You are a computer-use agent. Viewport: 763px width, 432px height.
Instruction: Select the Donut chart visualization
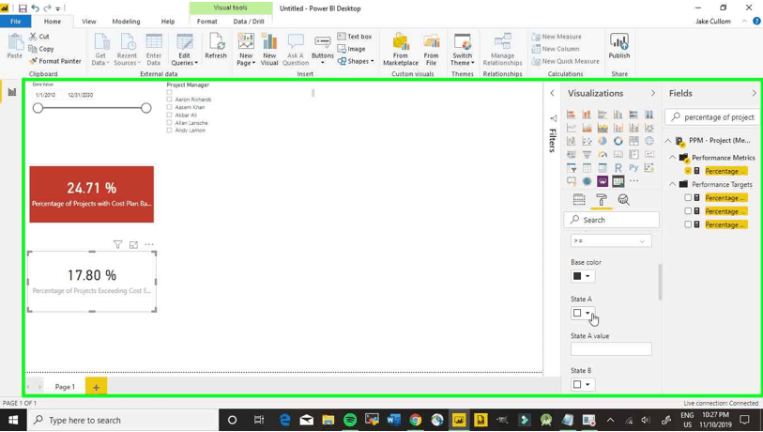tap(618, 141)
